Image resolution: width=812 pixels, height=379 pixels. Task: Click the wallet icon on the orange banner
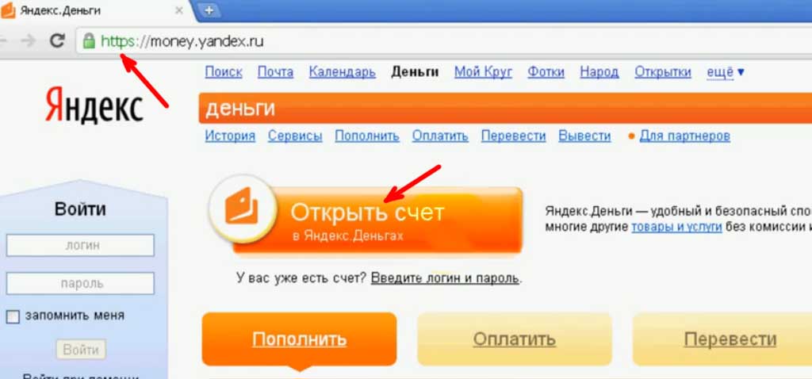241,206
